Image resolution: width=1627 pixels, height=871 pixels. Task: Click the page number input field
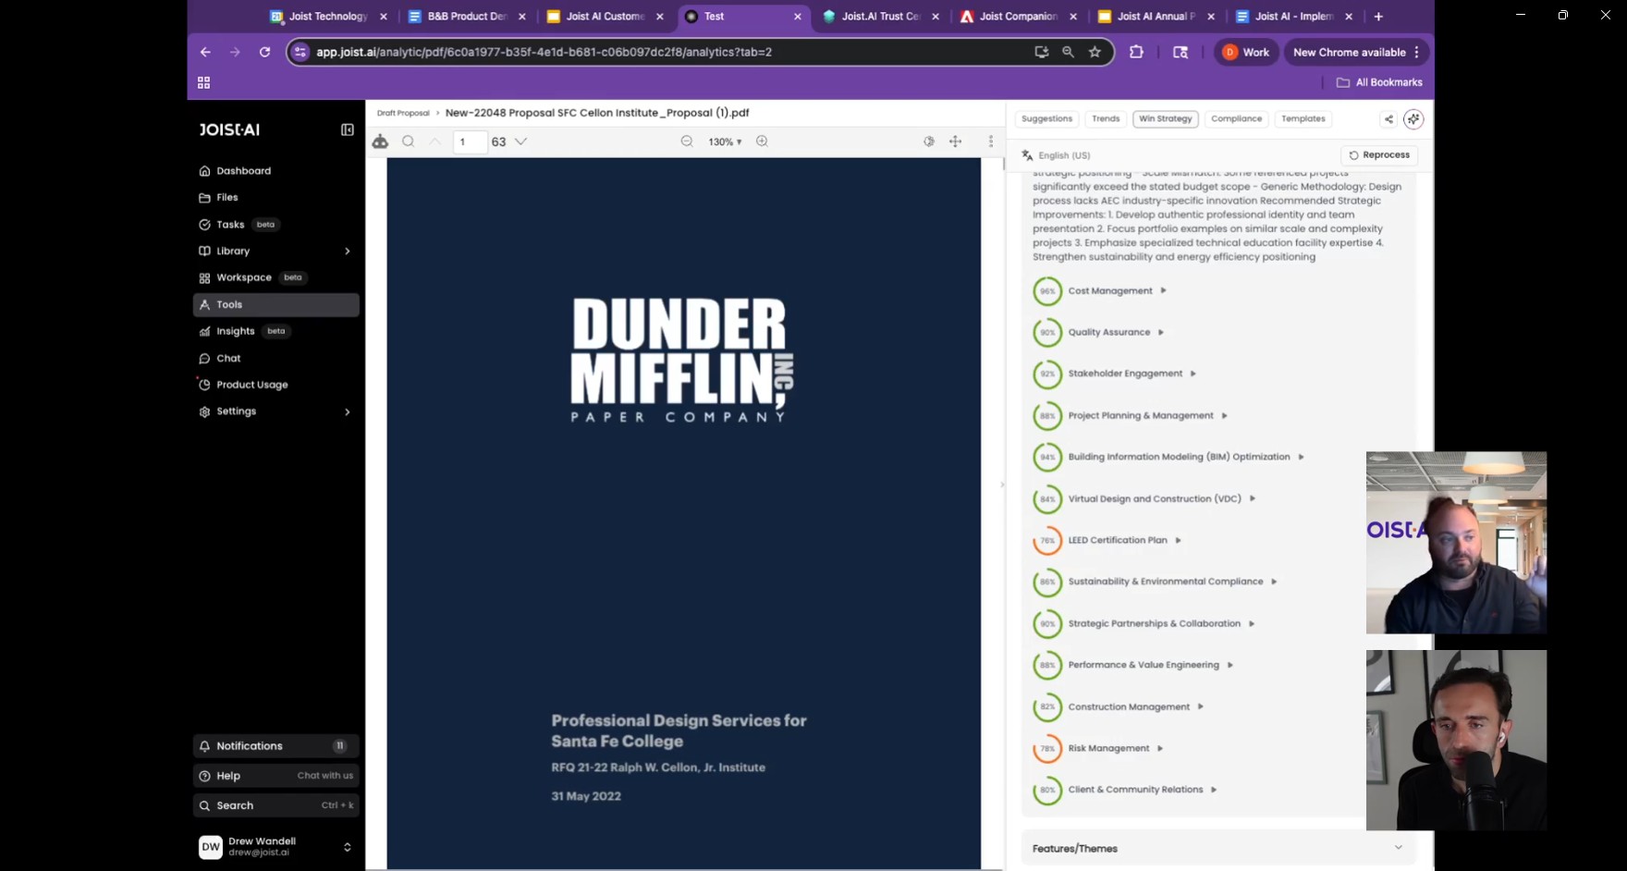click(x=470, y=141)
